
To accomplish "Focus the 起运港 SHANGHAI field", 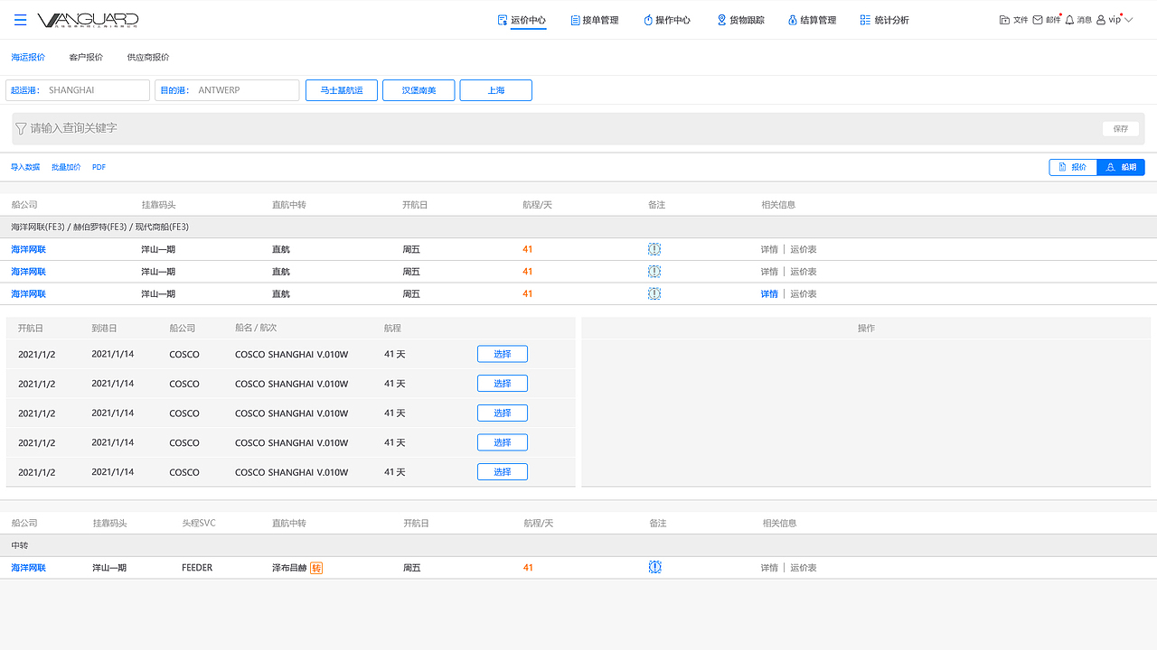I will point(78,90).
